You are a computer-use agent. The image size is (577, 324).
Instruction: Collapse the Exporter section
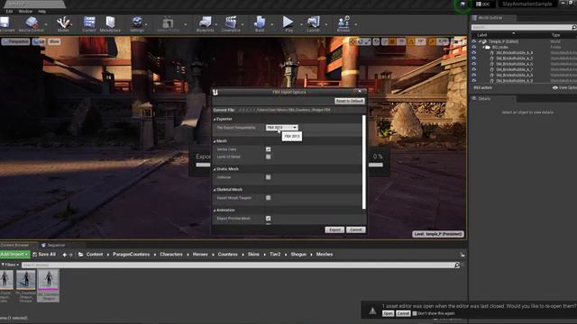click(215, 120)
